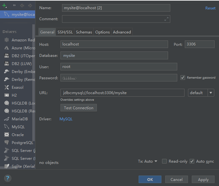Switch to the Schemas tab
Screen dimensions: 219x186
point(84,32)
